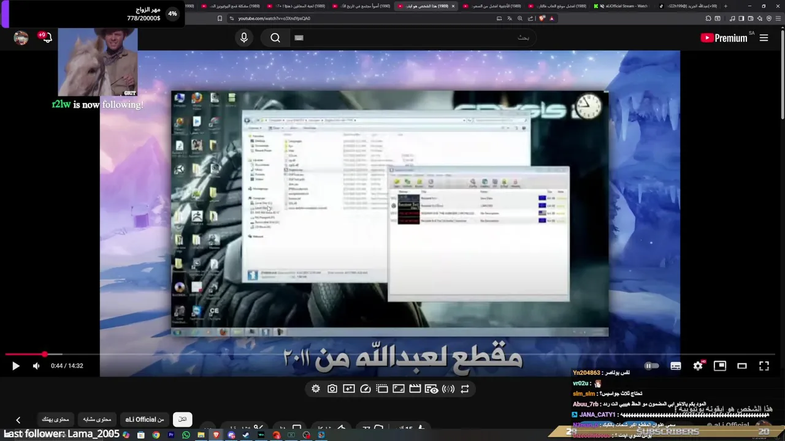Open a new browser tab
The image size is (785, 441).
tap(726, 6)
